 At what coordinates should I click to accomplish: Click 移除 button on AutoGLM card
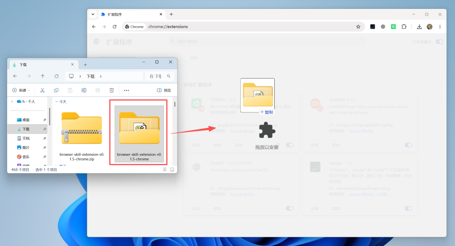pos(336,145)
